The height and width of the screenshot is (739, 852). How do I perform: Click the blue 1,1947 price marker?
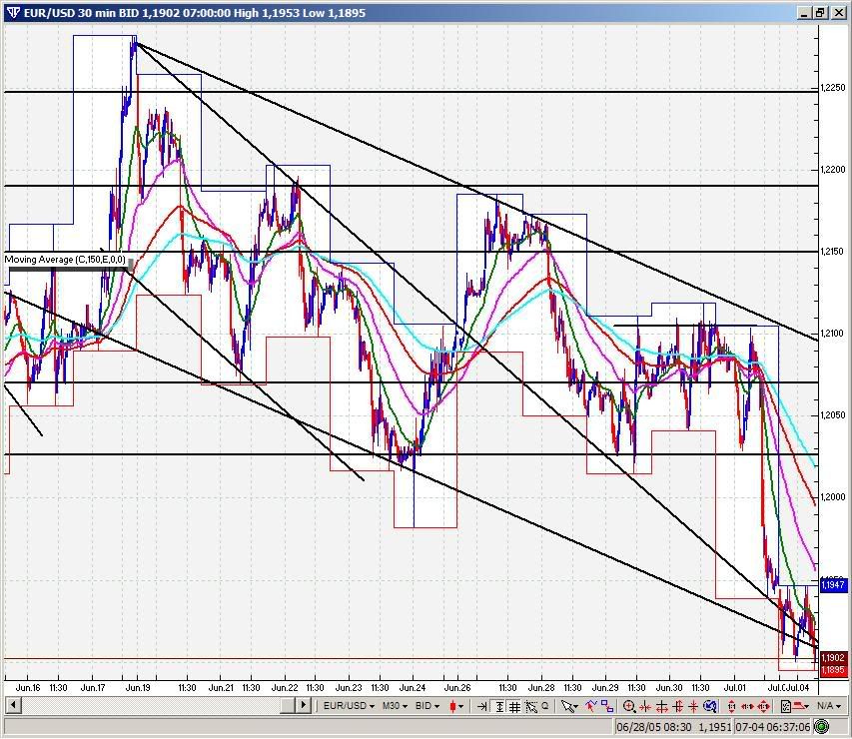[x=832, y=584]
